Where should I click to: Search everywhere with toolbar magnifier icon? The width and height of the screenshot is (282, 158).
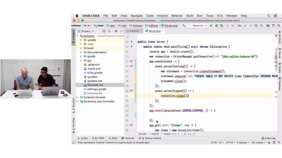point(279,25)
